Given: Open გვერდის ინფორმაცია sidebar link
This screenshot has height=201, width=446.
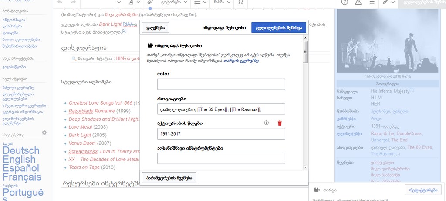Looking at the screenshot, I should pyautogui.click(x=23, y=112).
